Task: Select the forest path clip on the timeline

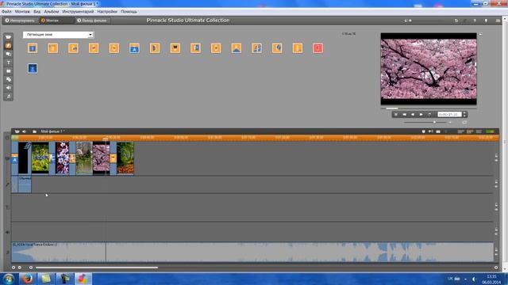Action: (x=125, y=158)
